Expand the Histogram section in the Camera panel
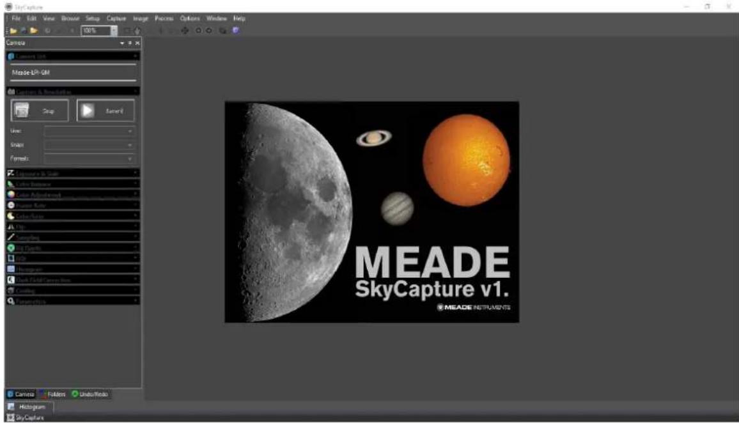This screenshot has width=739, height=423. pos(73,269)
